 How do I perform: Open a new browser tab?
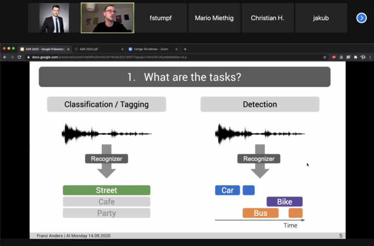[x=185, y=49]
